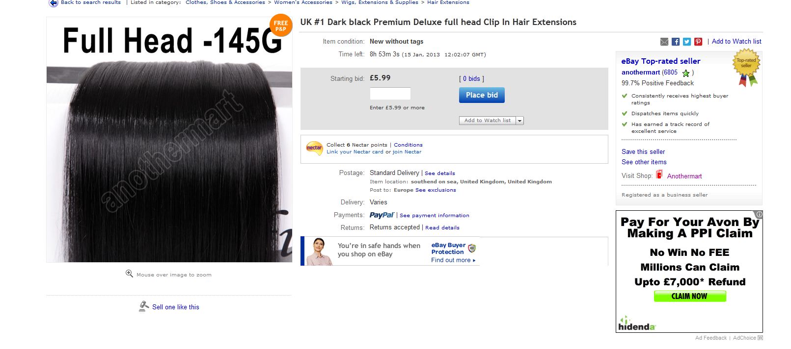Click the Nectar logo icon
The width and height of the screenshot is (791, 349).
314,148
